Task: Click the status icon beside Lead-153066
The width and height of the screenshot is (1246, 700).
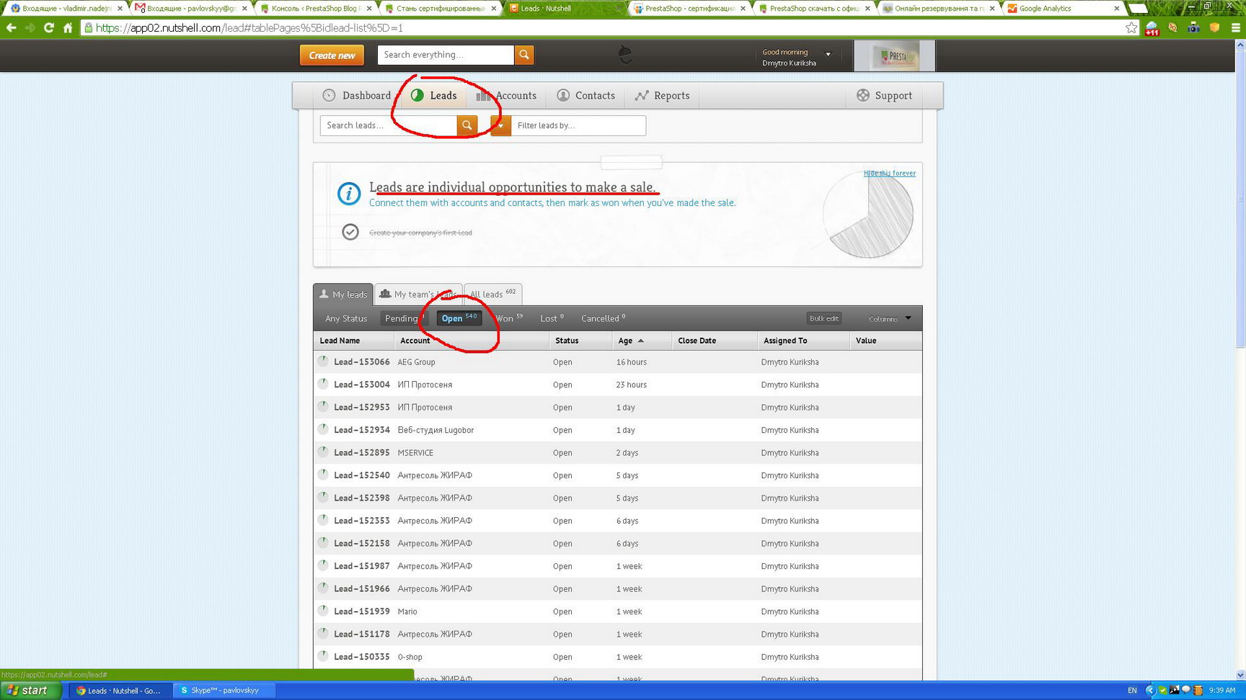Action: coord(323,362)
